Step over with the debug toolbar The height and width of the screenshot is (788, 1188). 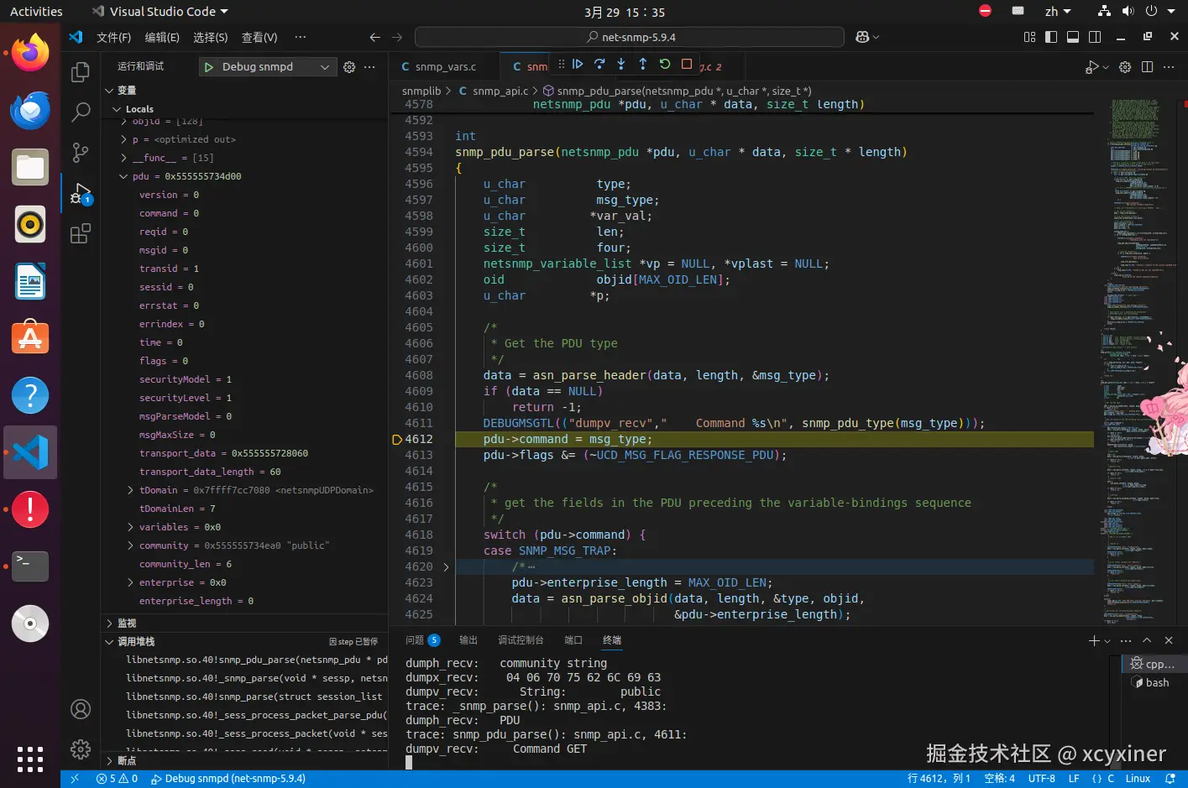pos(599,64)
